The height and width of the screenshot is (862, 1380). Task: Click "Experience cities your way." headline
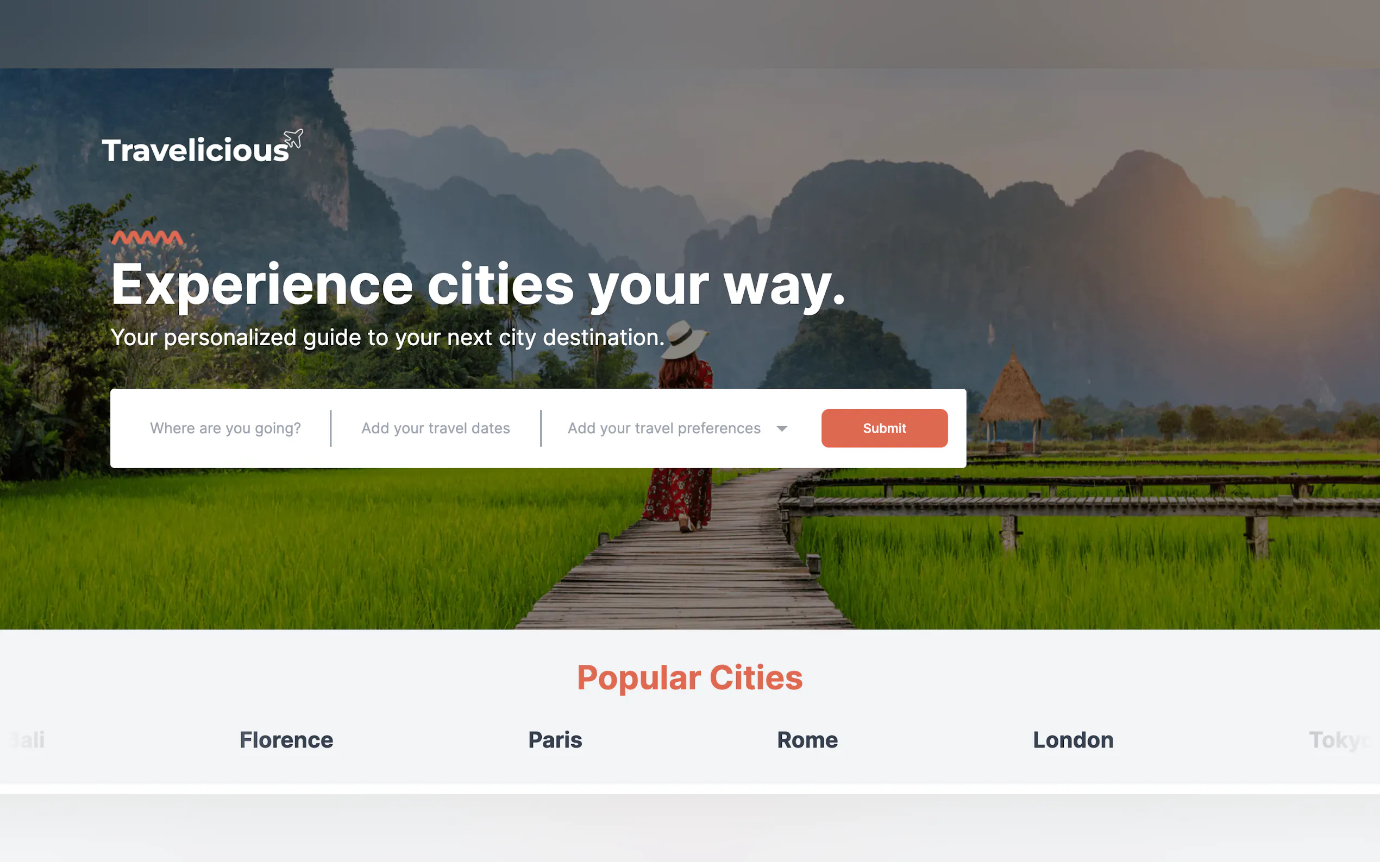tap(478, 285)
